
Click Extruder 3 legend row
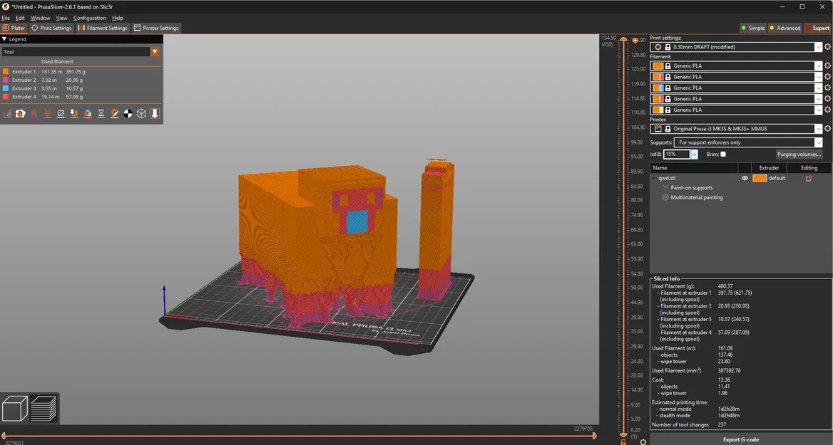81,88
